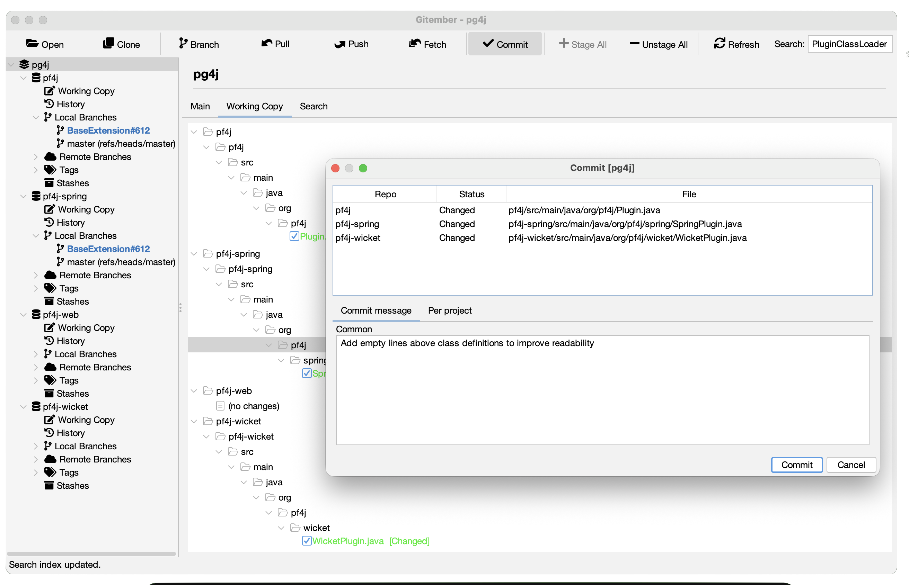The height and width of the screenshot is (585, 909).
Task: Toggle the Plugin.java staged checkbox
Action: (294, 236)
